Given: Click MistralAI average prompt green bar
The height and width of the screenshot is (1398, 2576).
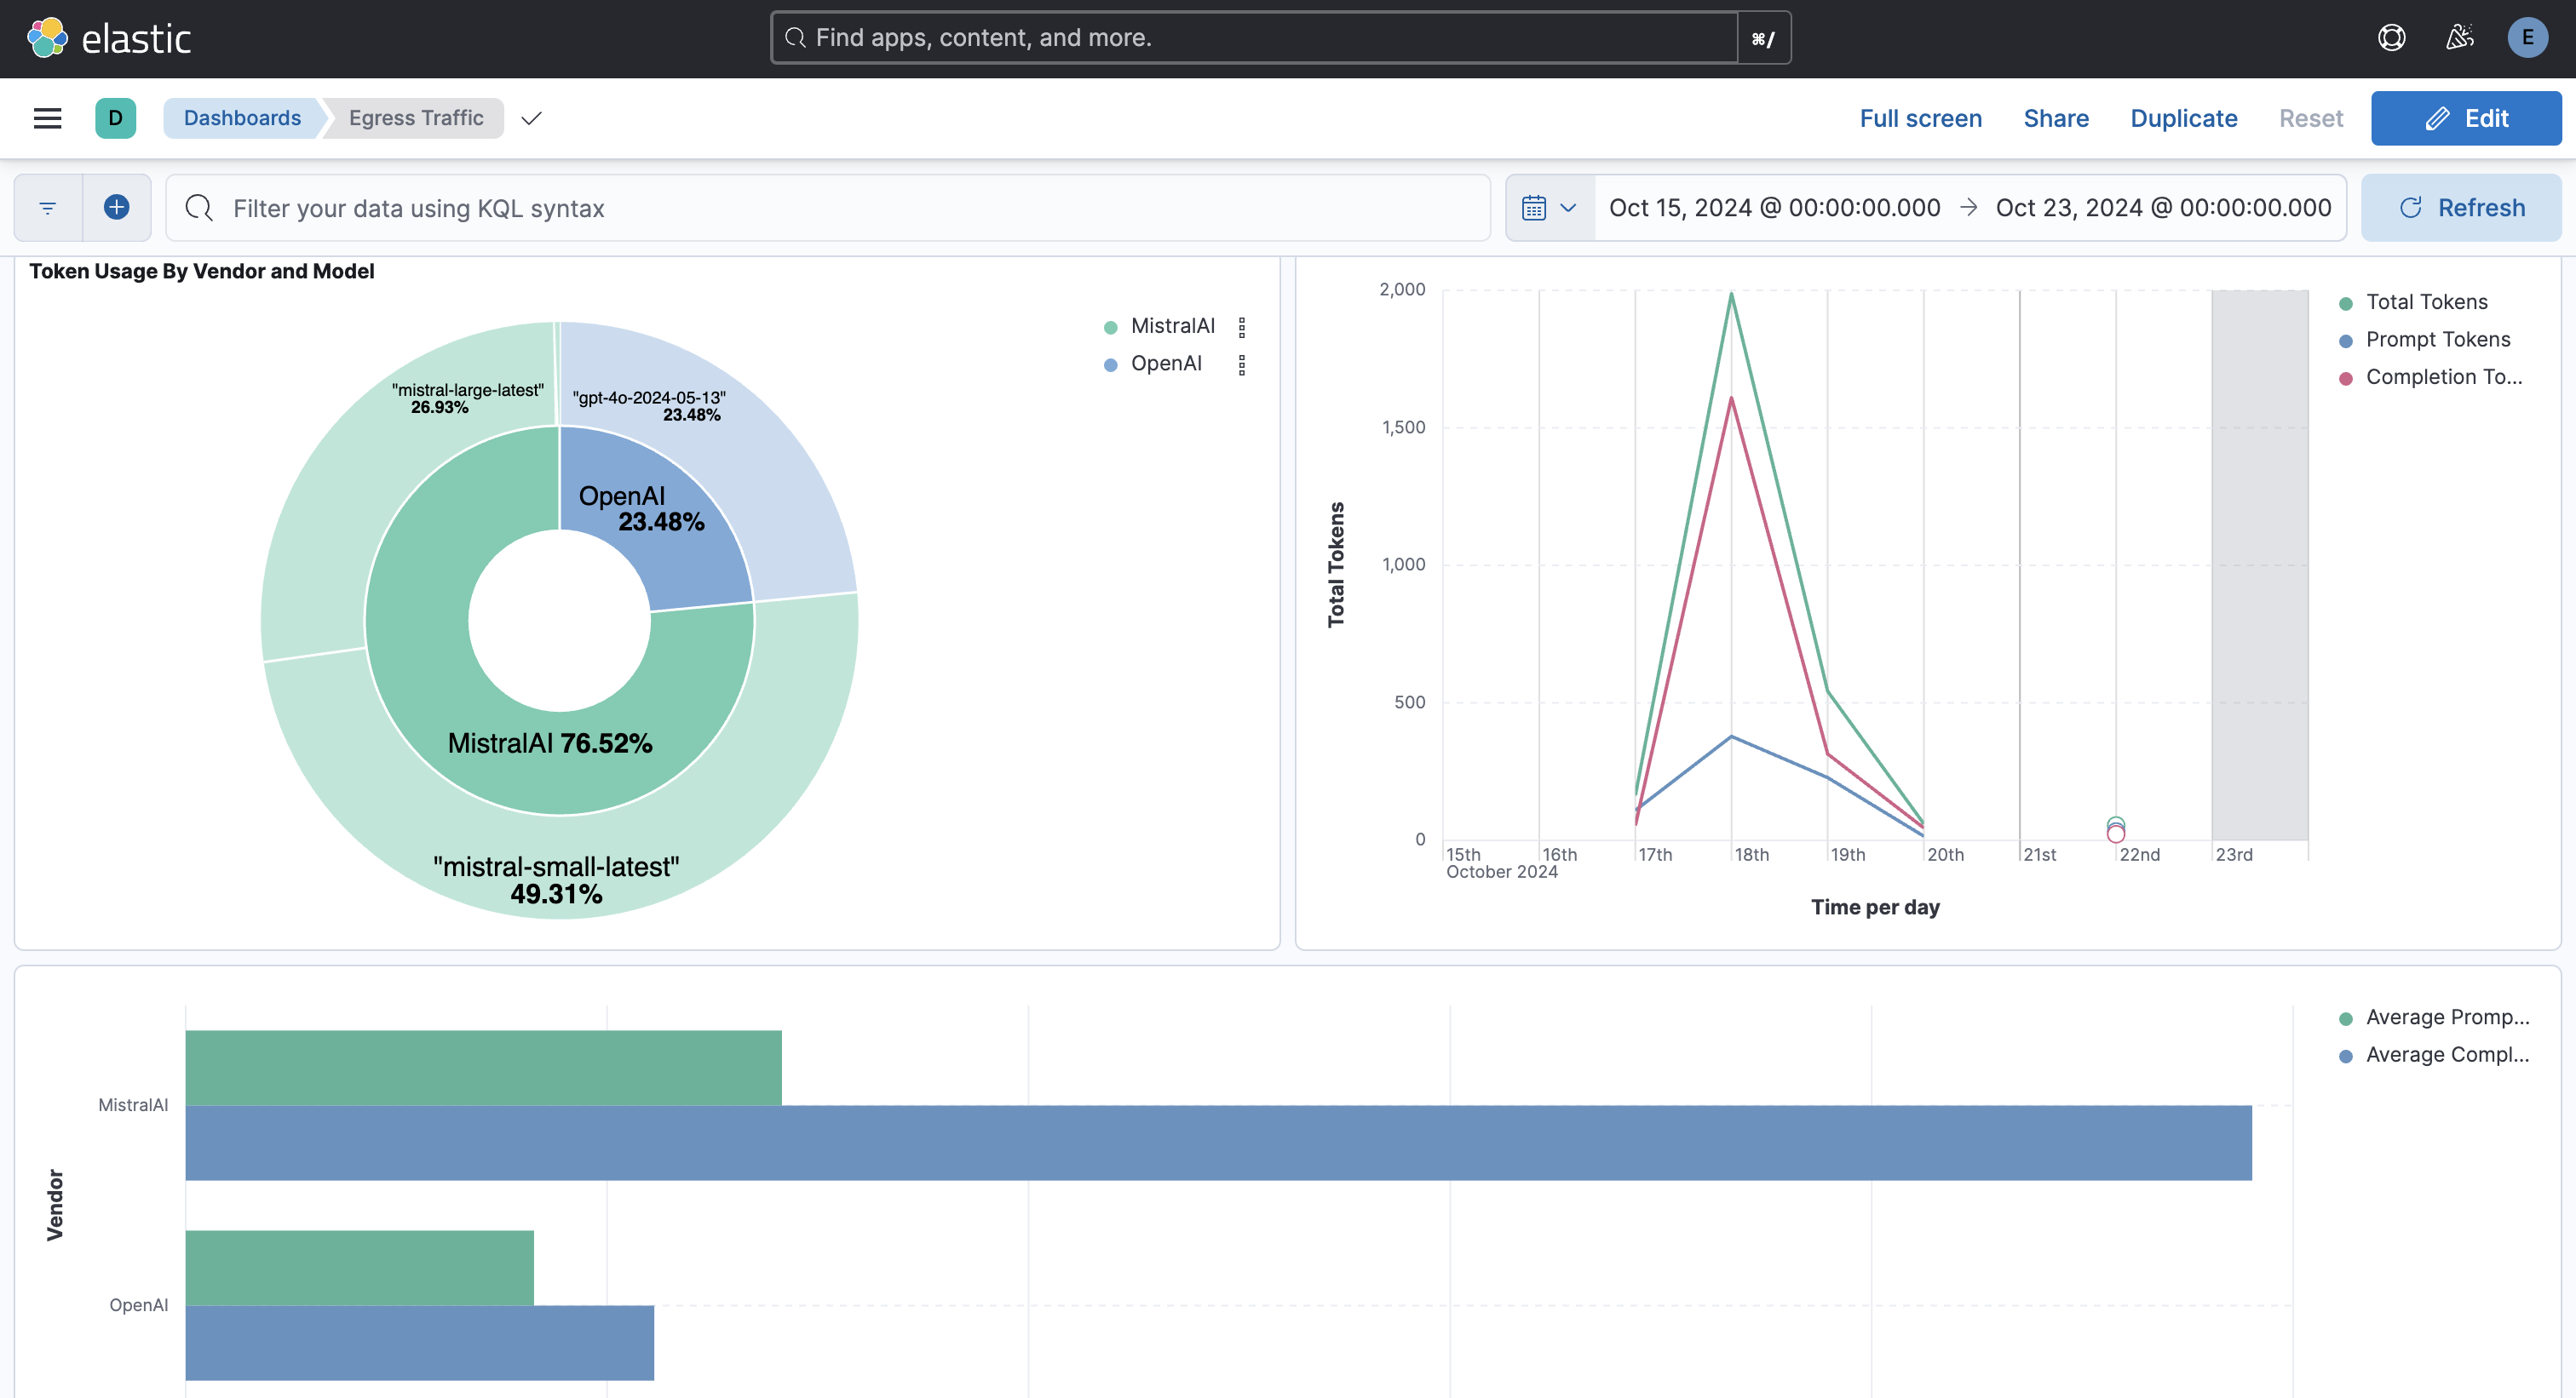Looking at the screenshot, I should click(483, 1069).
